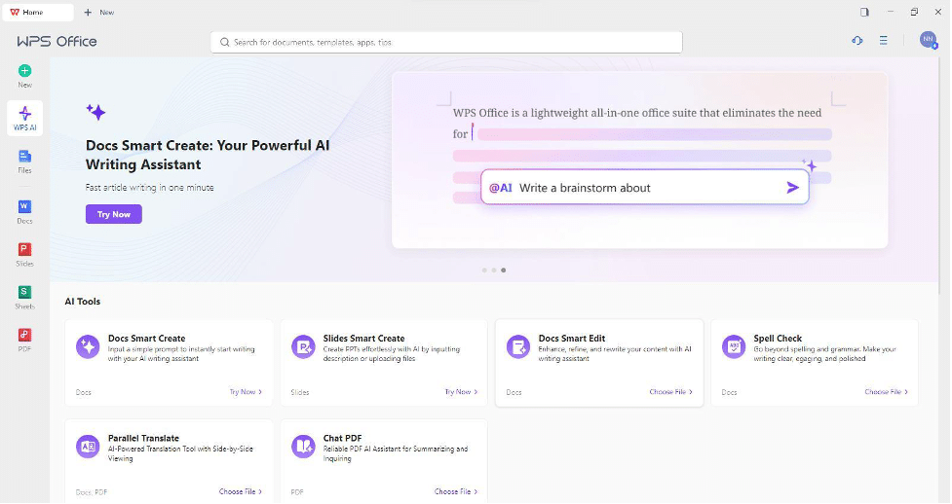Viewport: 952px width, 504px height.
Task: Click Try Now on Slides Smart Create
Action: [462, 392]
